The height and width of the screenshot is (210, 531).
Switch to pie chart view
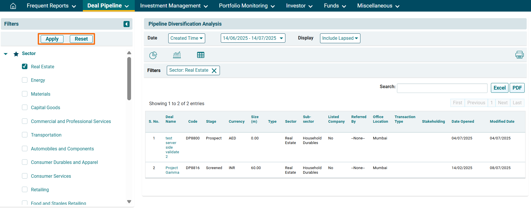[x=153, y=55]
